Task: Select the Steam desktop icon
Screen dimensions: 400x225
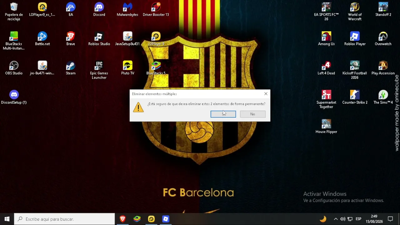Action: point(71,68)
